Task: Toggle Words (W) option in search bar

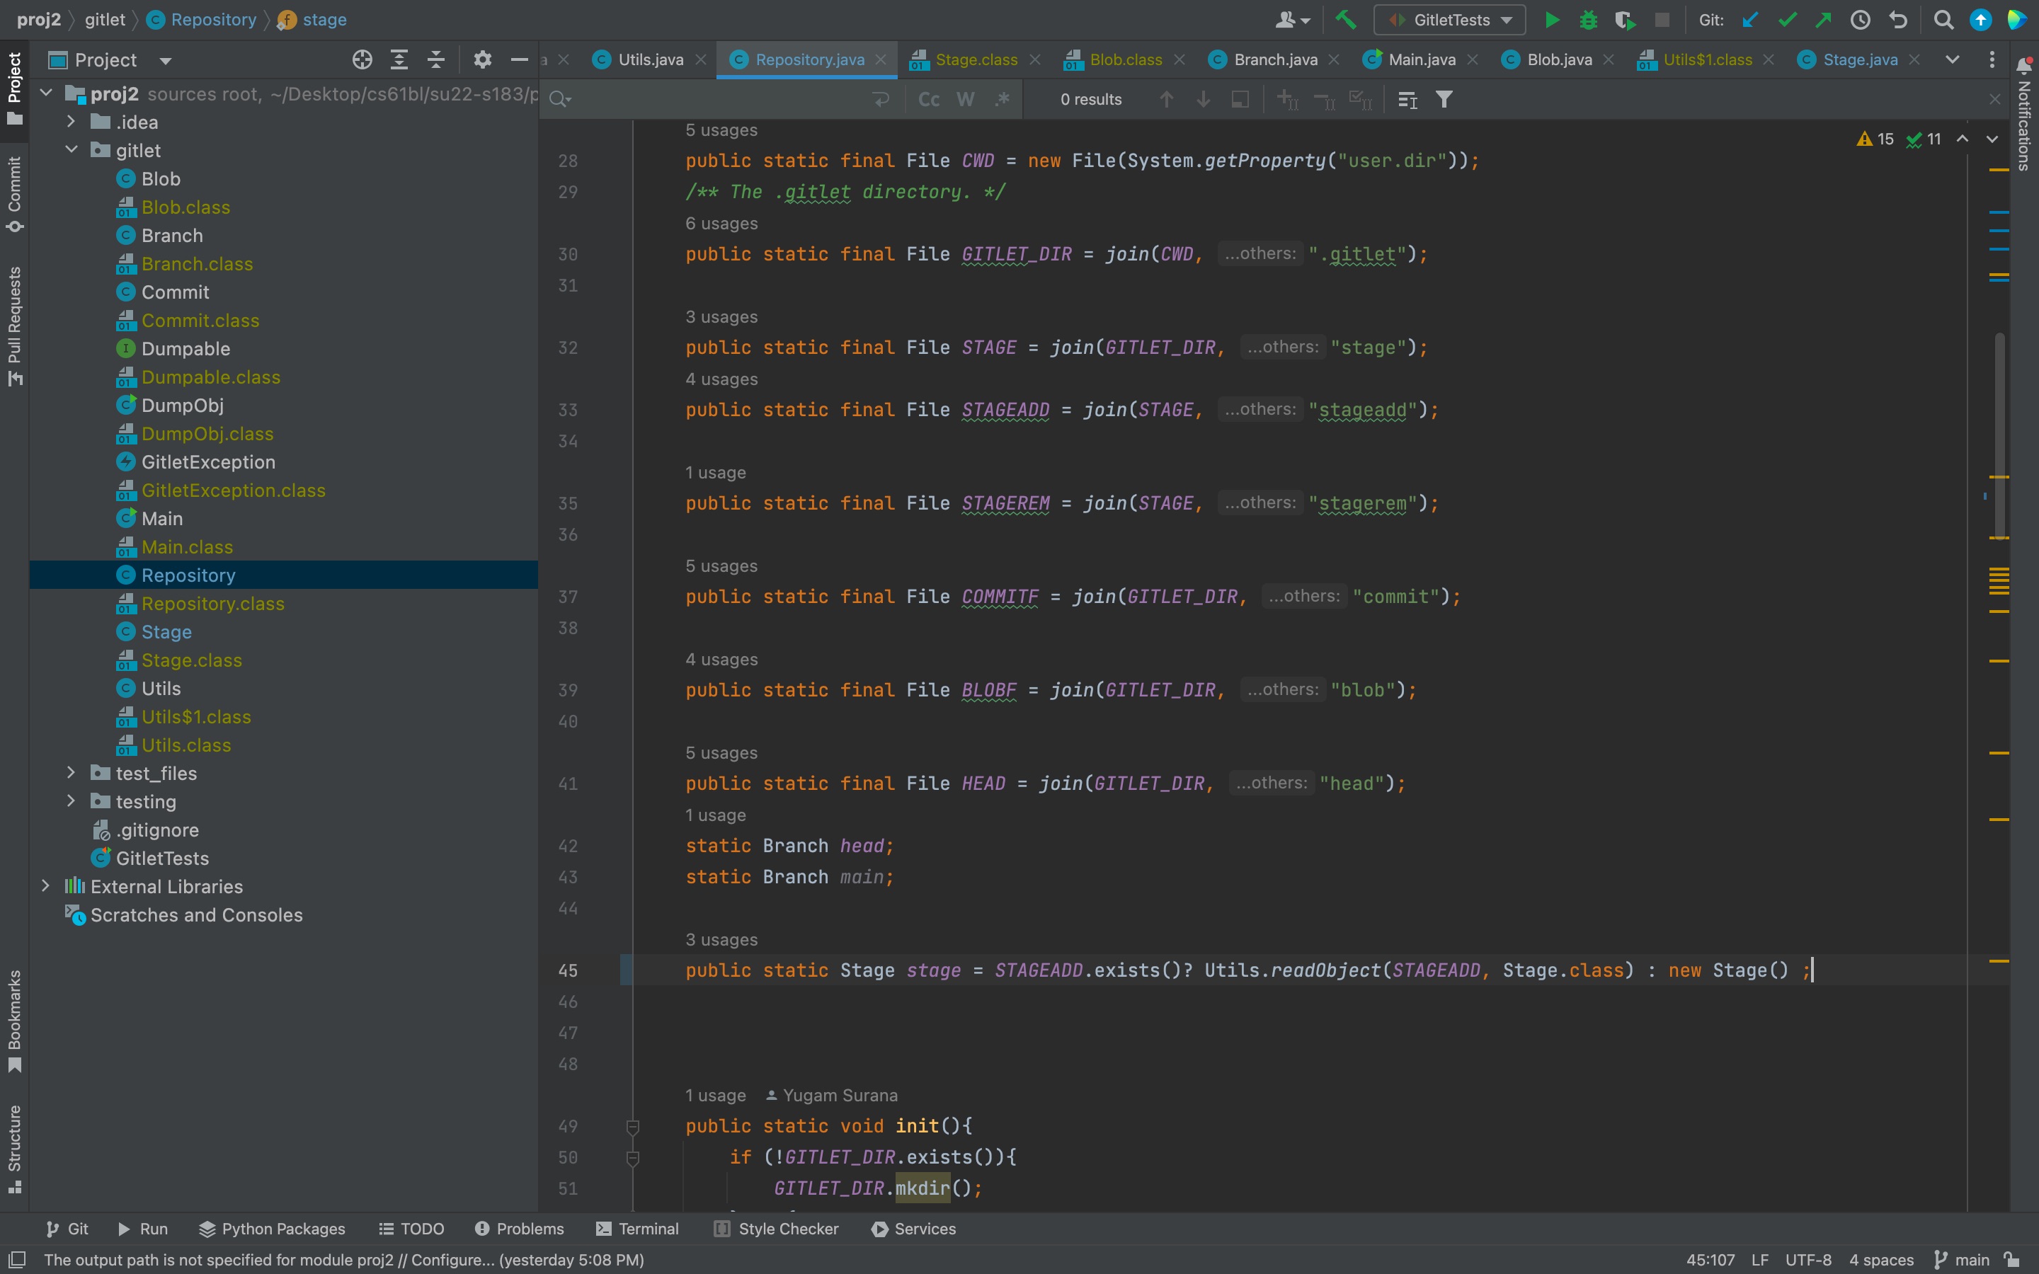Action: [966, 99]
